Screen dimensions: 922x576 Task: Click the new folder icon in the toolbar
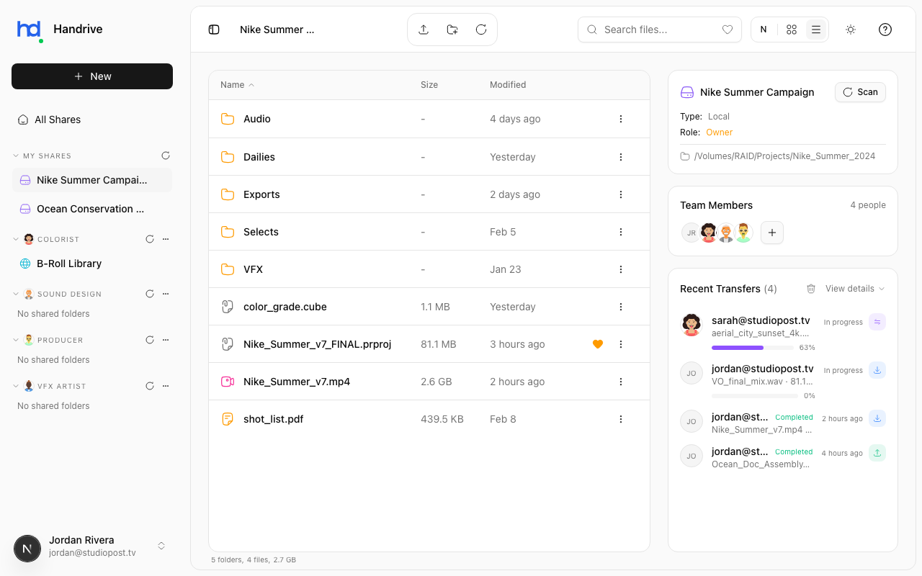tap(452, 29)
